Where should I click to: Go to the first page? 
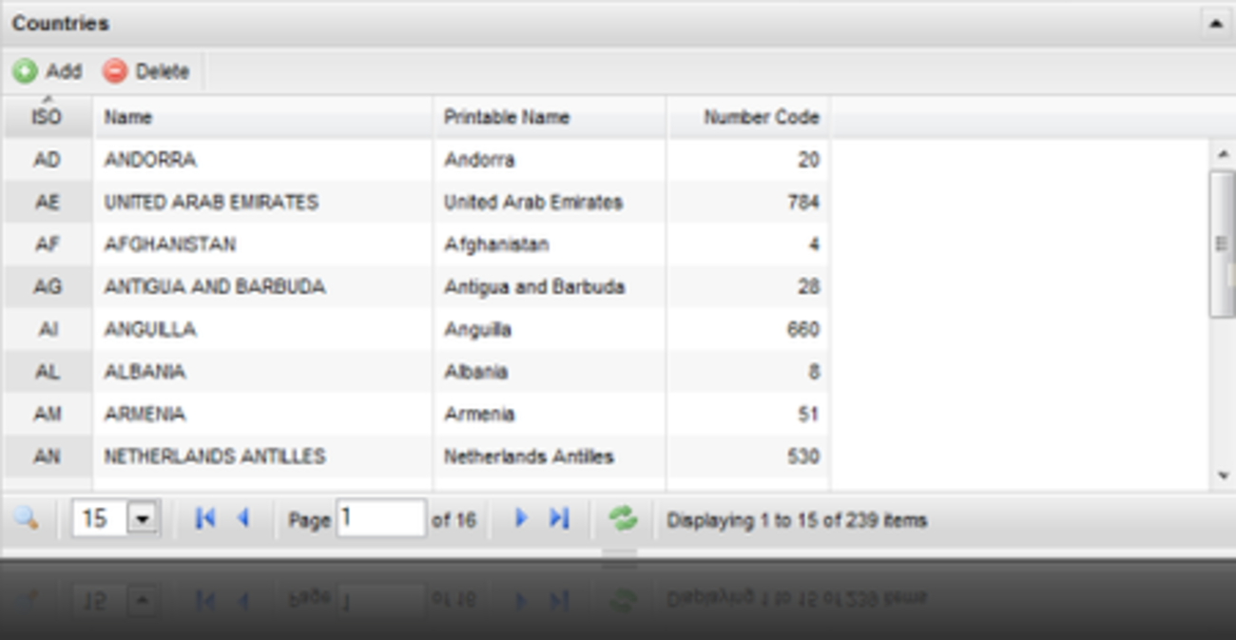click(204, 519)
